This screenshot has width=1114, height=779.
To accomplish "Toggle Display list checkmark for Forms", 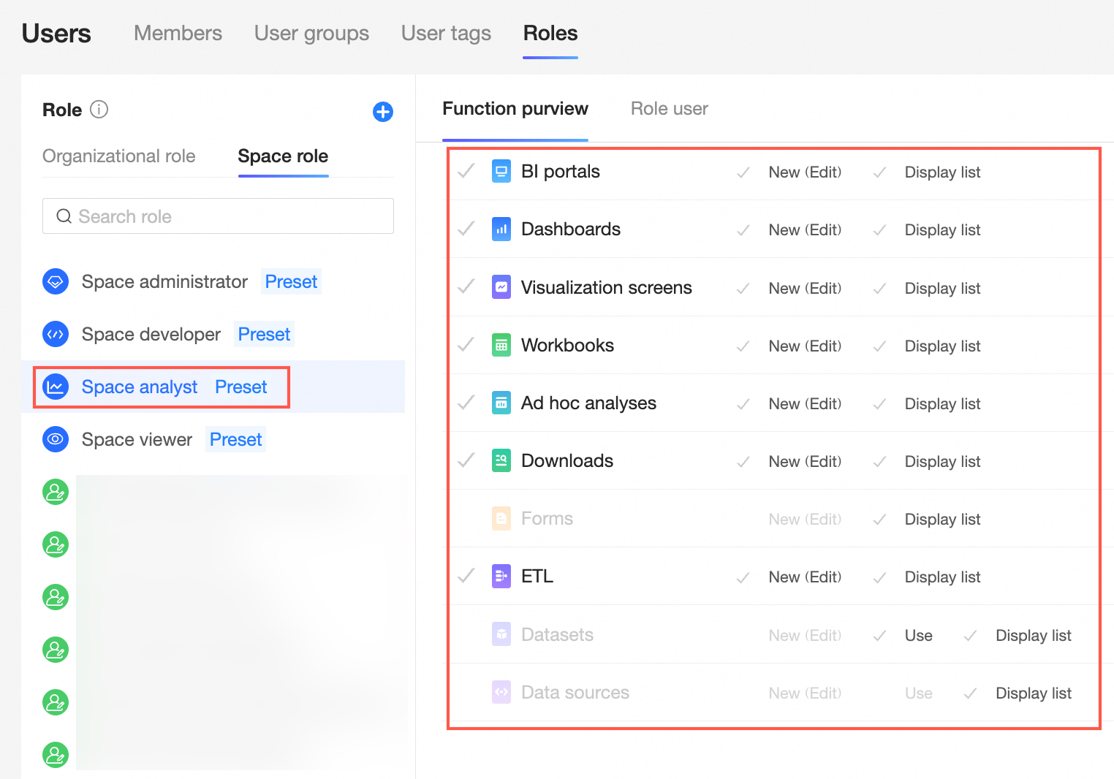I will [880, 520].
